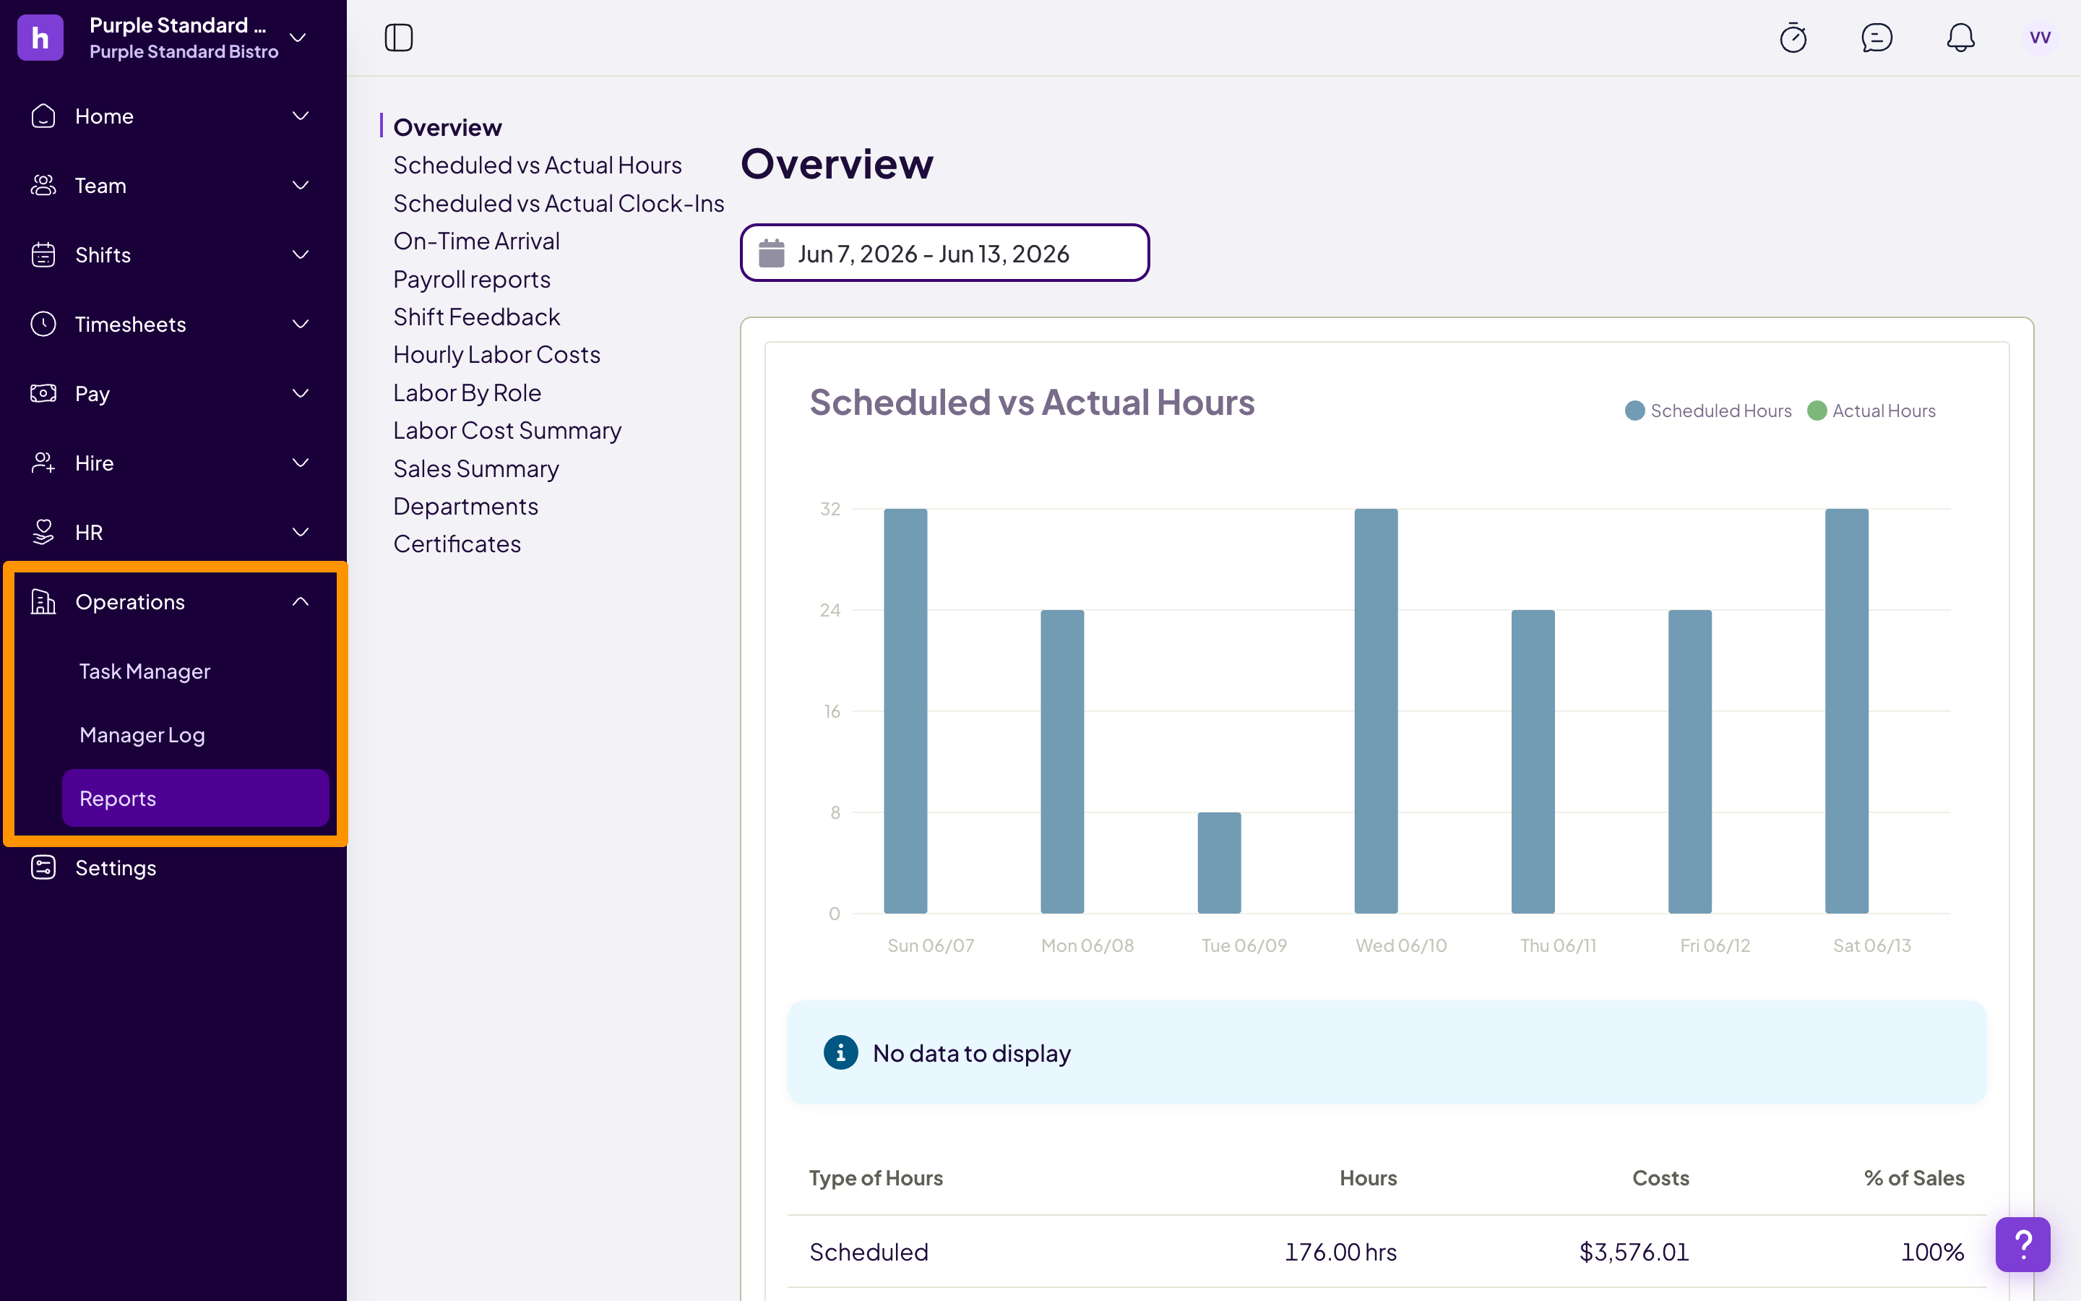
Task: Click the Tue 06/09 chart bar
Action: pos(1218,862)
